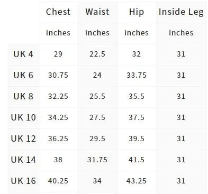Click the UK 10 row label
This screenshot has width=208, height=194.
coord(23,117)
